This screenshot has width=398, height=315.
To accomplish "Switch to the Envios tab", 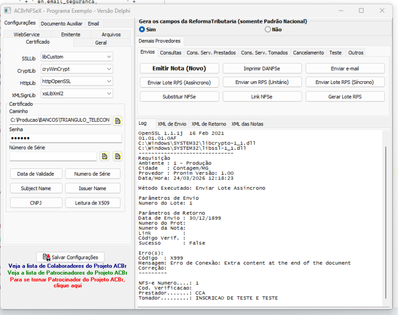I will pos(148,52).
